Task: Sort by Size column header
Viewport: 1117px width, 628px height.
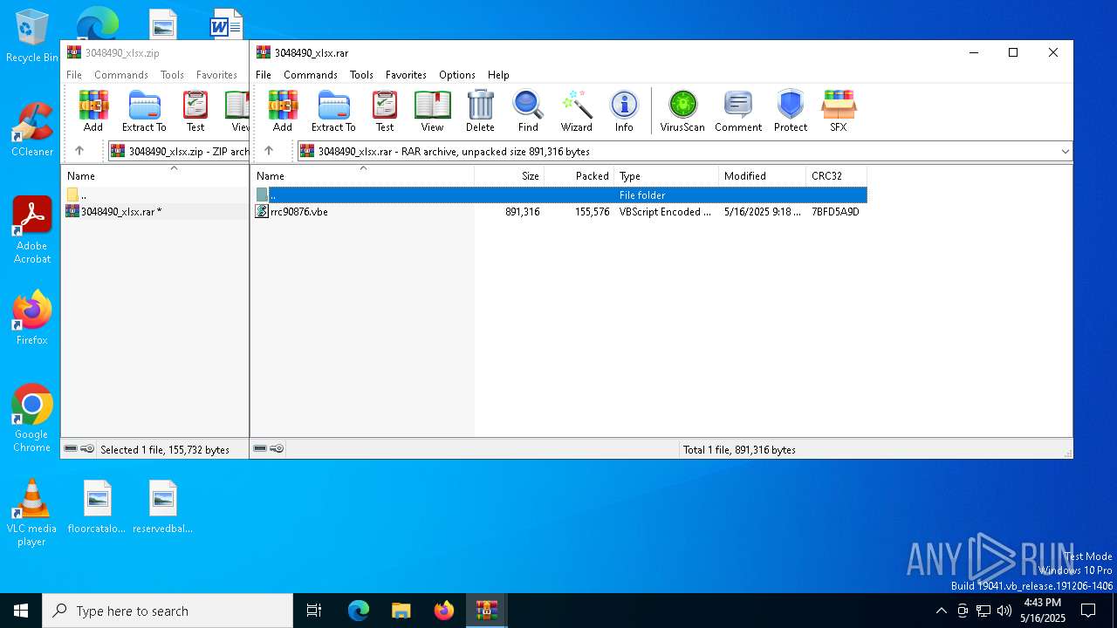Action: (x=510, y=175)
